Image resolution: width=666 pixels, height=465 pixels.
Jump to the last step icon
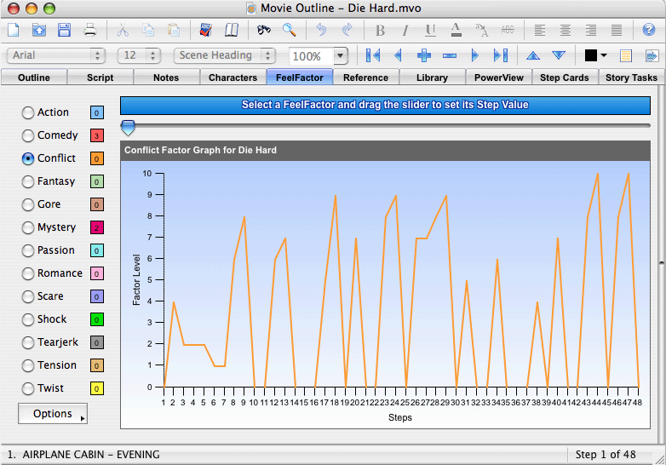click(501, 55)
